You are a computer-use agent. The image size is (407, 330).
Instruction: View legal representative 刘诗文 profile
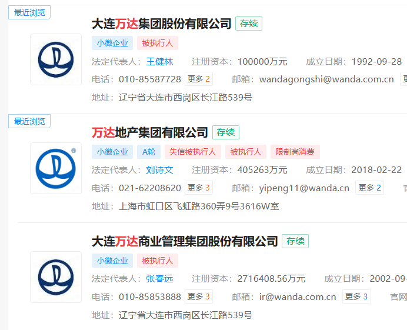click(159, 170)
